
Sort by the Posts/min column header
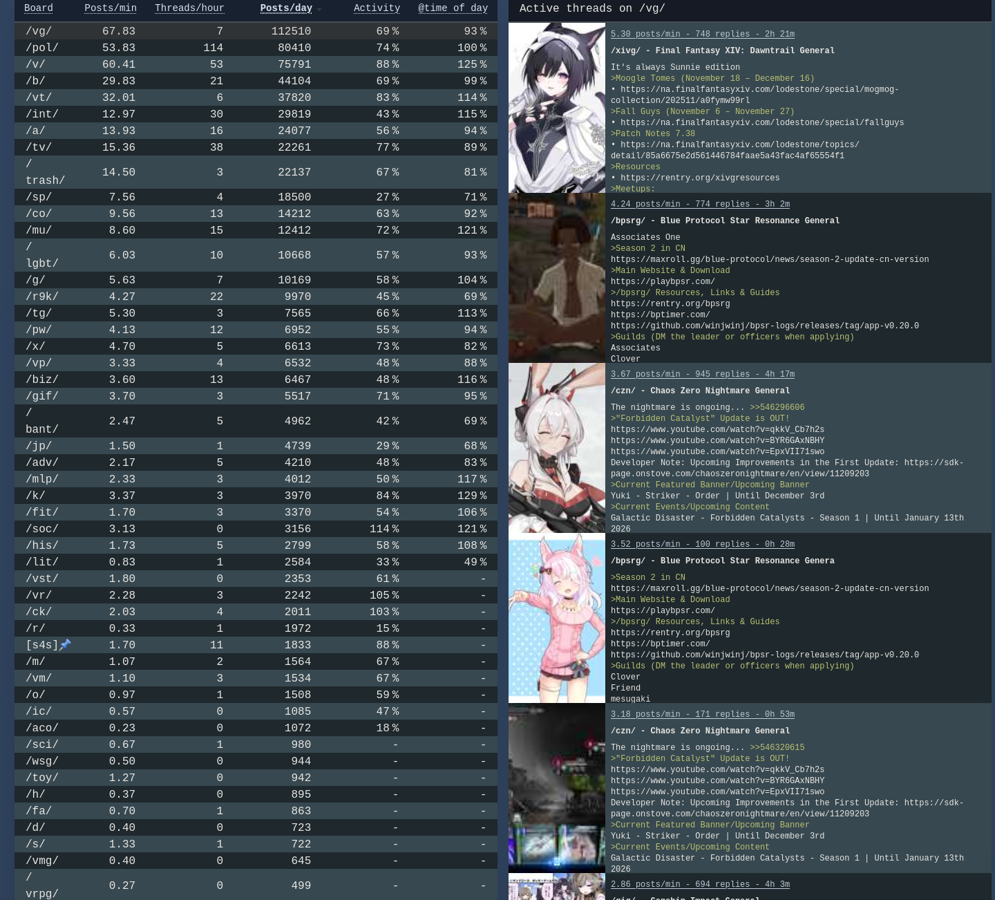111,8
